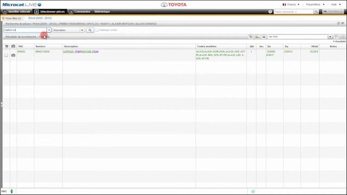This screenshot has height=195, width=347.
Task: Click the shopping cart column header icon
Action: coord(7,47)
